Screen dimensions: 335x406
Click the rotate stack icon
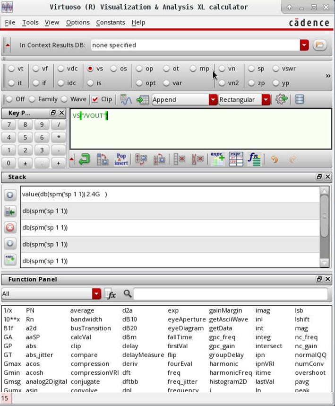(159, 159)
